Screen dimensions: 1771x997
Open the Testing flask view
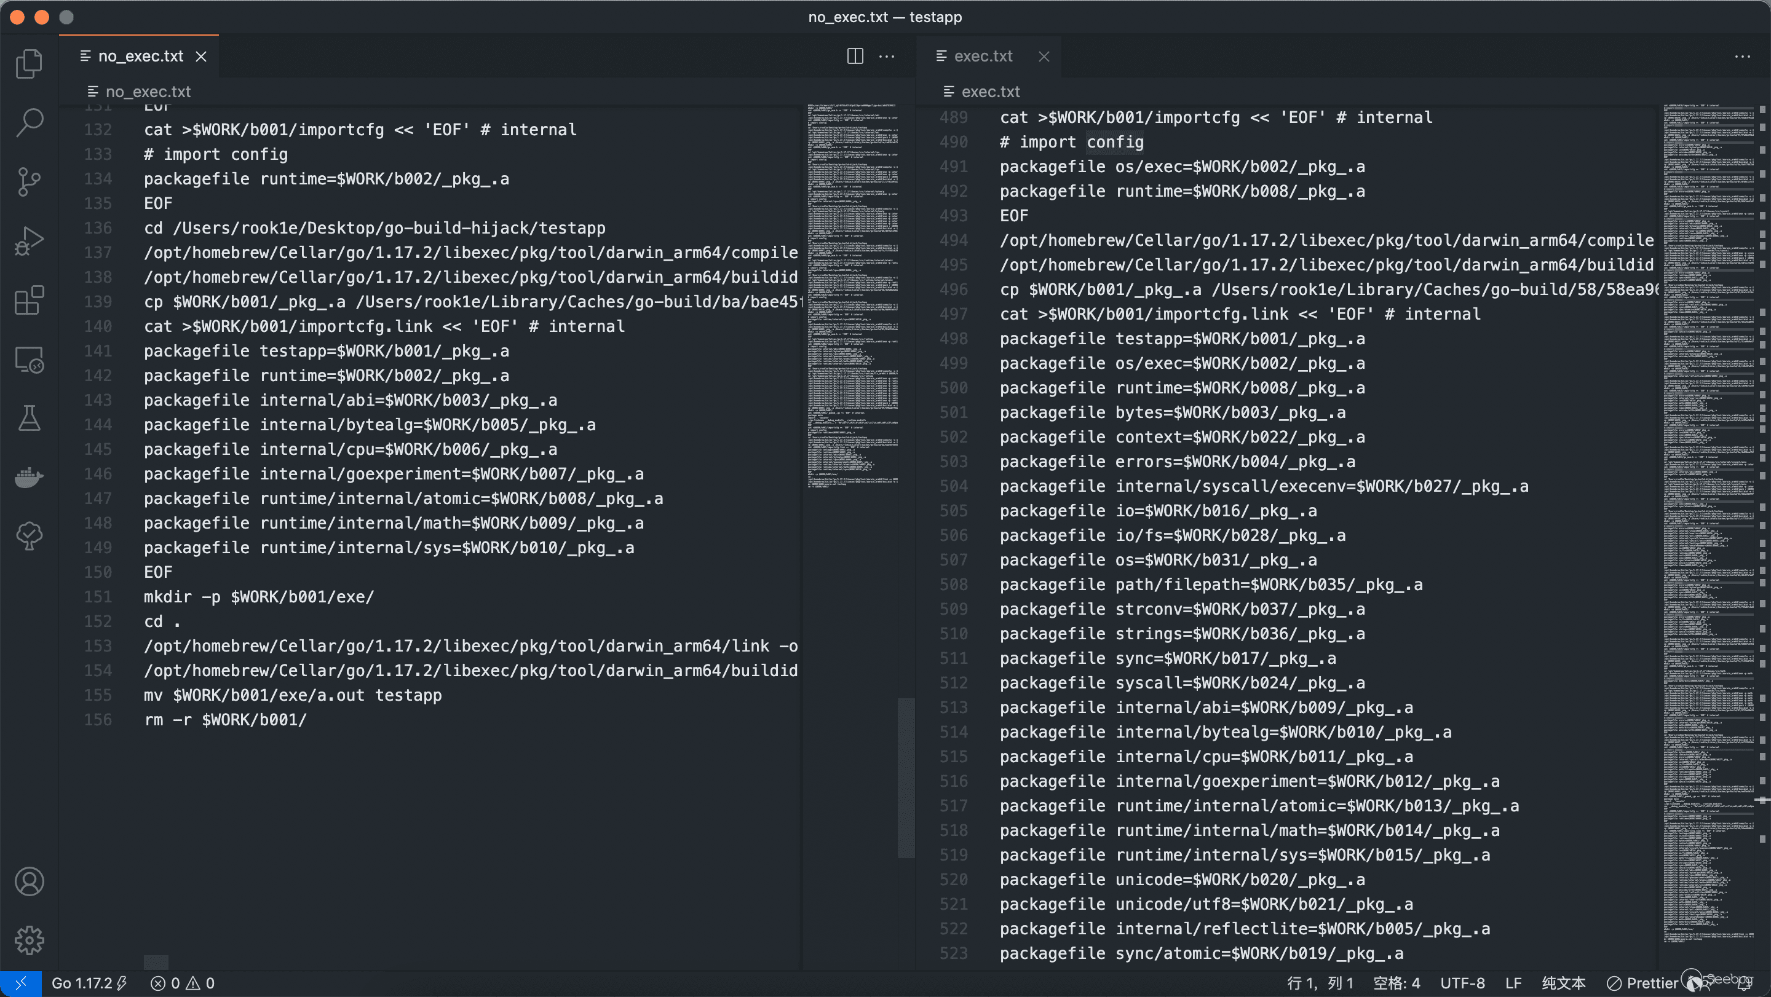coord(29,418)
